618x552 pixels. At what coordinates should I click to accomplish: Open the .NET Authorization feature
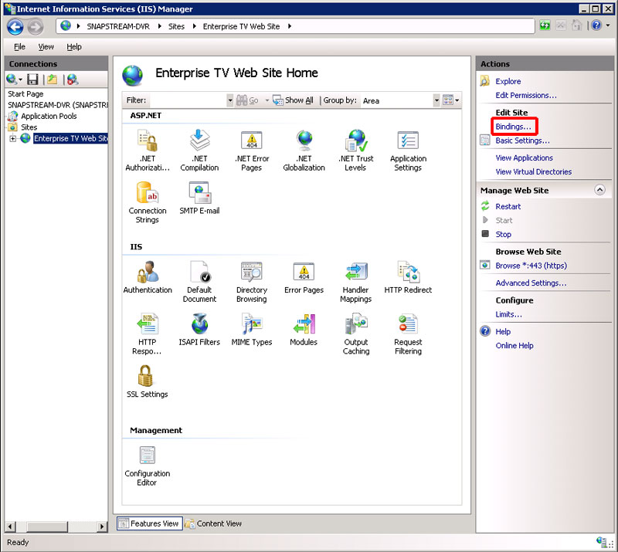point(148,150)
